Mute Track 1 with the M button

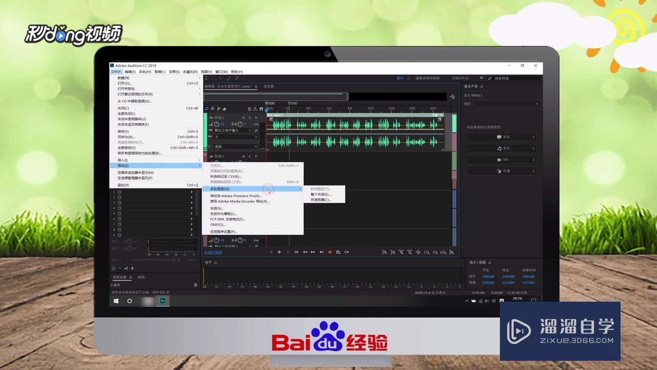(x=244, y=118)
